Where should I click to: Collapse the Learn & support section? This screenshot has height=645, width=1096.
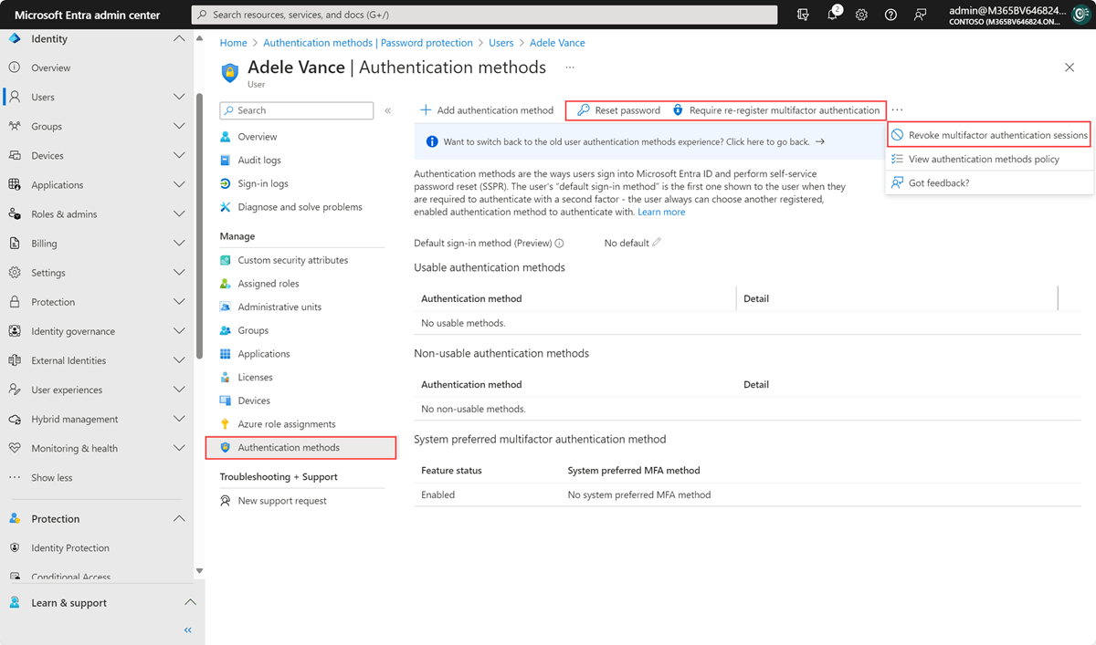coord(190,602)
